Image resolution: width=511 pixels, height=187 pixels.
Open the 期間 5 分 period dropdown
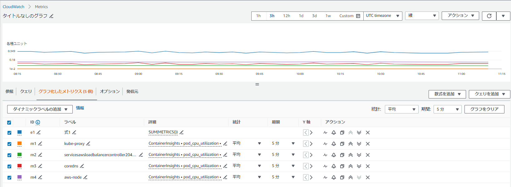pyautogui.click(x=447, y=109)
